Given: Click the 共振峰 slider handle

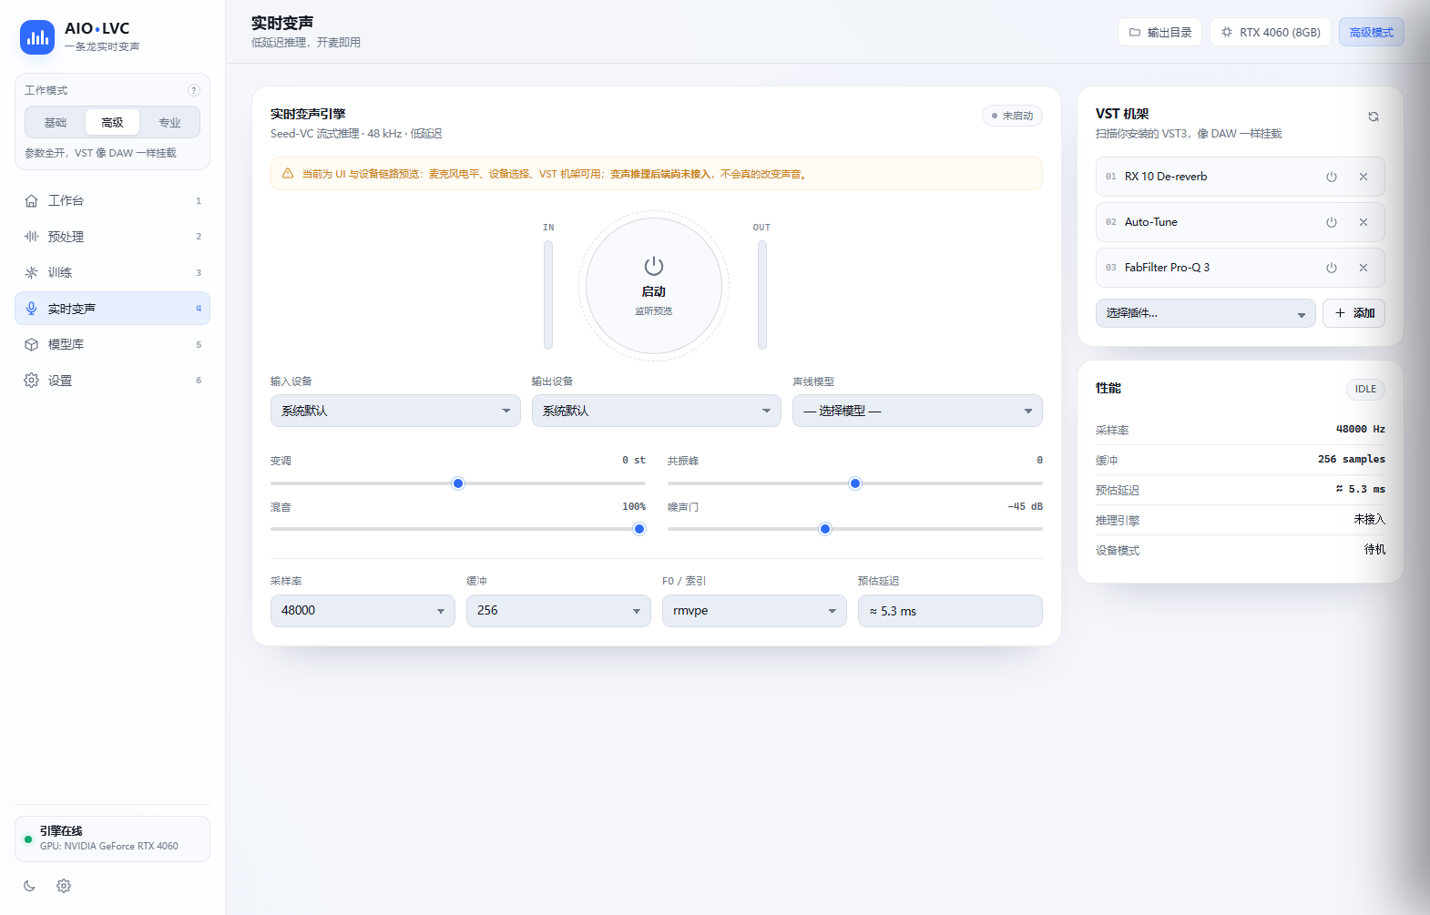Looking at the screenshot, I should (855, 483).
